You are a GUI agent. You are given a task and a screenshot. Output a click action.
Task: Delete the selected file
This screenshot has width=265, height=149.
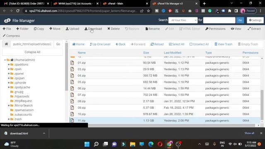coord(113,29)
